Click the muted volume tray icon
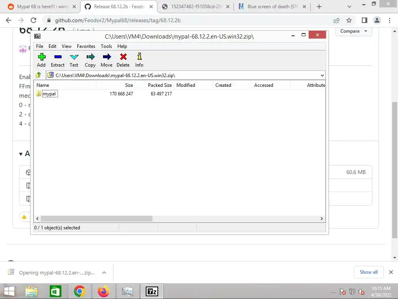Image resolution: width=398 pixels, height=299 pixels. 361,292
